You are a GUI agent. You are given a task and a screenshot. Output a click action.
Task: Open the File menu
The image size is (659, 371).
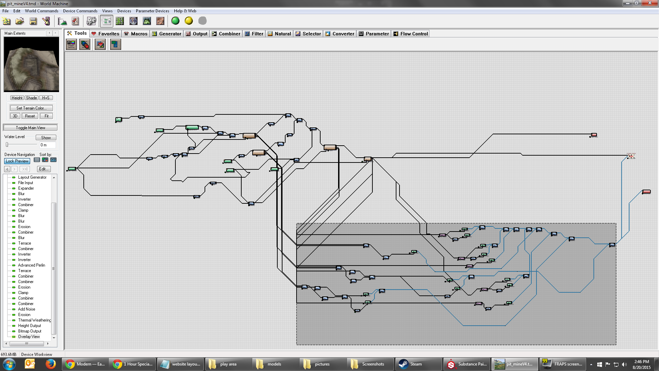(x=5, y=11)
